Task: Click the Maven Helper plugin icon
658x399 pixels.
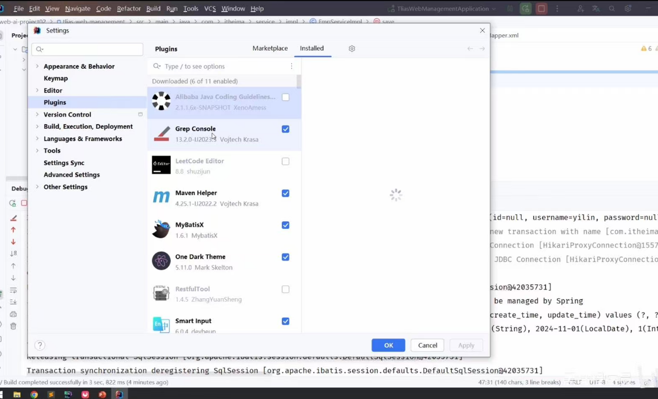Action: click(x=161, y=197)
